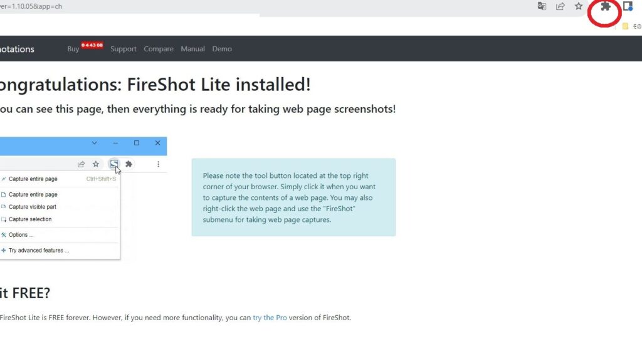Open the Manual page
642x359 pixels.
tap(192, 49)
